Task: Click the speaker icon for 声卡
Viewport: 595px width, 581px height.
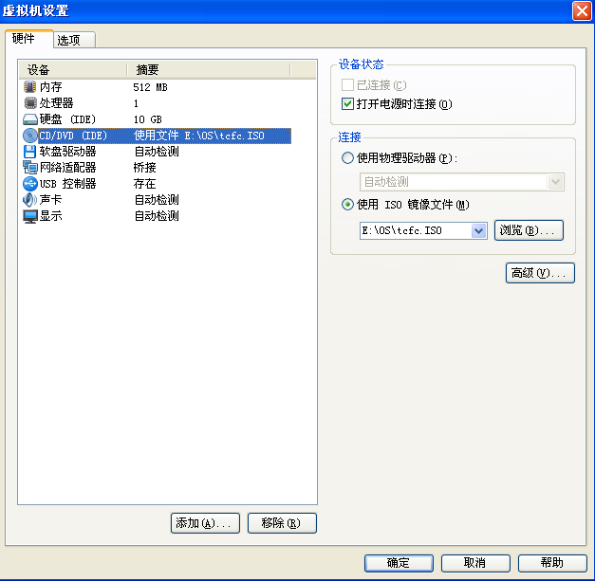Action: pyautogui.click(x=29, y=200)
